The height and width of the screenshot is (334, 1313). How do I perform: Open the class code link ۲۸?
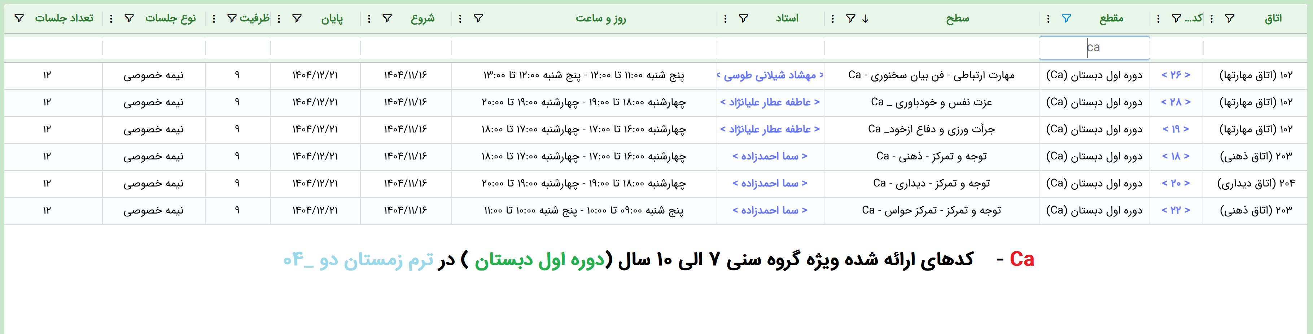pyautogui.click(x=1176, y=102)
